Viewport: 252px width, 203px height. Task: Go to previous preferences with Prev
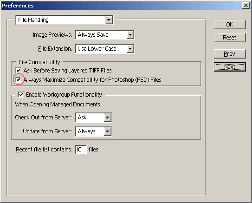pos(230,54)
